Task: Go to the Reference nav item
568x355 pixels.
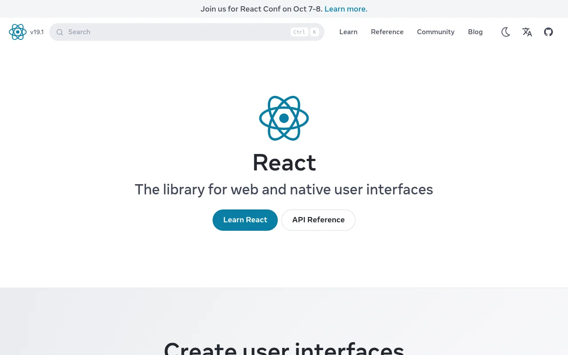Action: point(387,32)
